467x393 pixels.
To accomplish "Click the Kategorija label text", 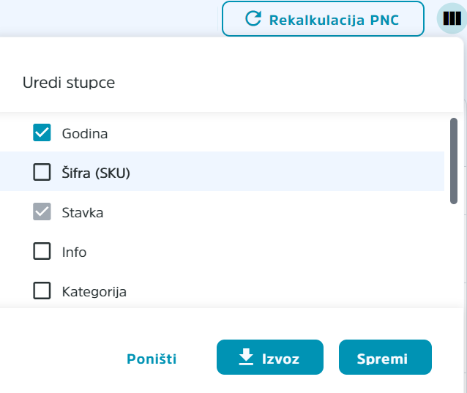I will (x=94, y=292).
